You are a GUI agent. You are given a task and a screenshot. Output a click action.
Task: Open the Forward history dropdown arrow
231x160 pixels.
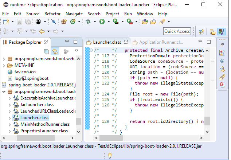[62, 31]
